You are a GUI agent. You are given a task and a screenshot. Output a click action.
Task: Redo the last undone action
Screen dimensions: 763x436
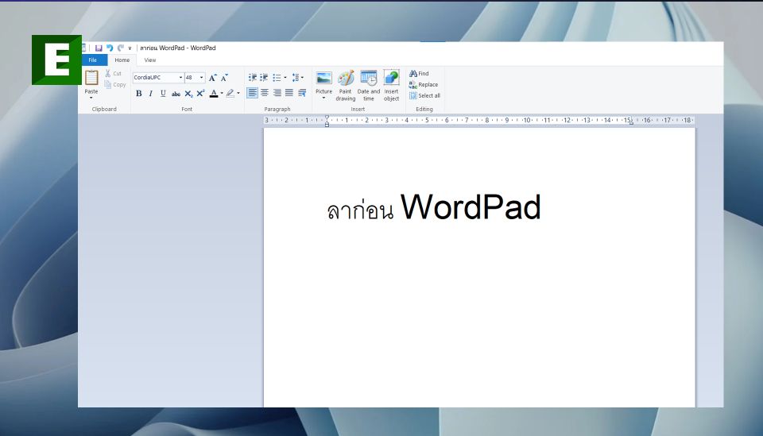[120, 48]
